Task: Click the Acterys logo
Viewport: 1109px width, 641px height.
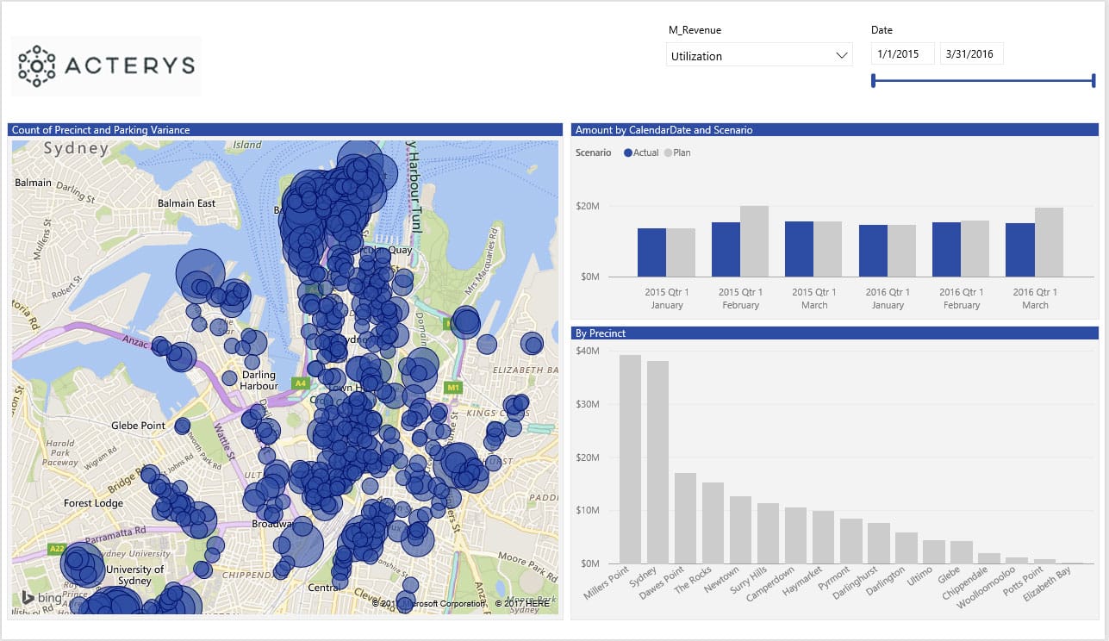Action: [106, 65]
